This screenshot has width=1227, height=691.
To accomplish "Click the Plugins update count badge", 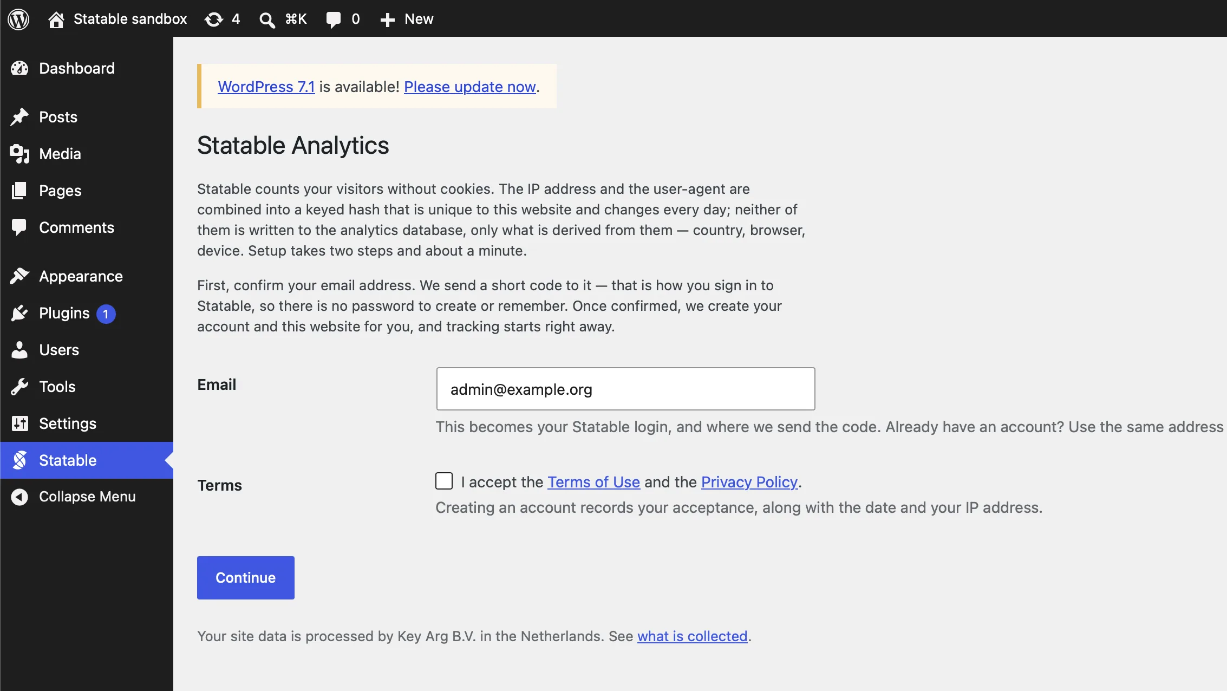I will 106,314.
